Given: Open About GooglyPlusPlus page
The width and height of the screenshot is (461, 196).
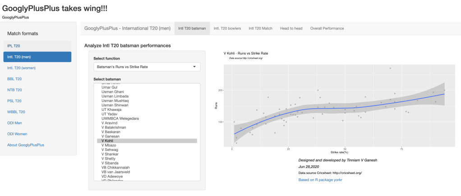Looking at the screenshot, I should click(x=26, y=145).
